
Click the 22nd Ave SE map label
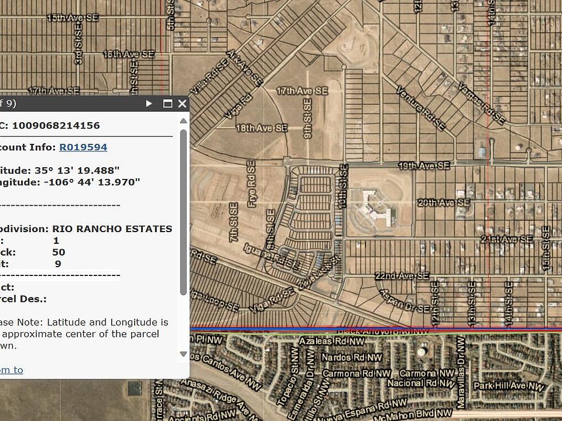coord(402,275)
